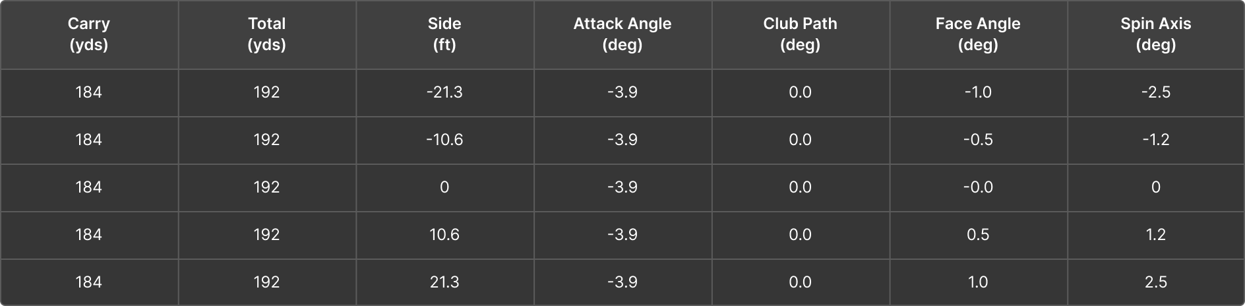Select the -21.3 Side value cell
This screenshot has width=1245, height=306.
pyautogui.click(x=444, y=92)
